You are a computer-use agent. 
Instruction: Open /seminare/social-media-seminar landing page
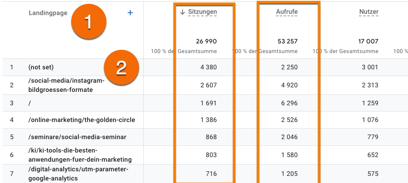tap(77, 137)
